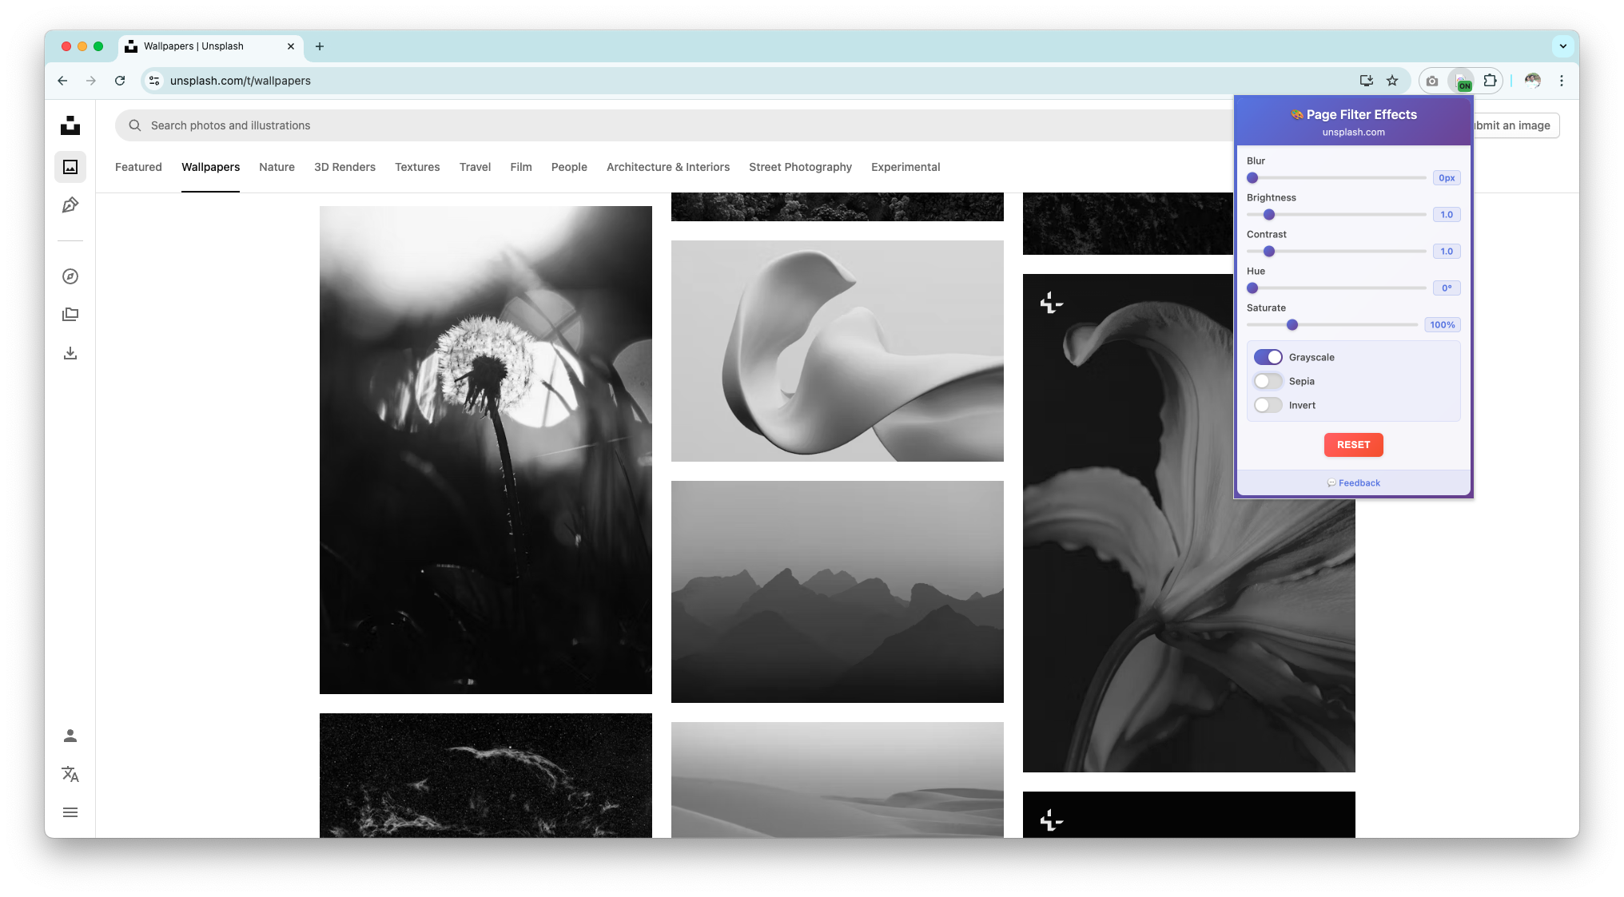Open the browser extensions puzzle-piece menu
The width and height of the screenshot is (1624, 897).
(1490, 81)
